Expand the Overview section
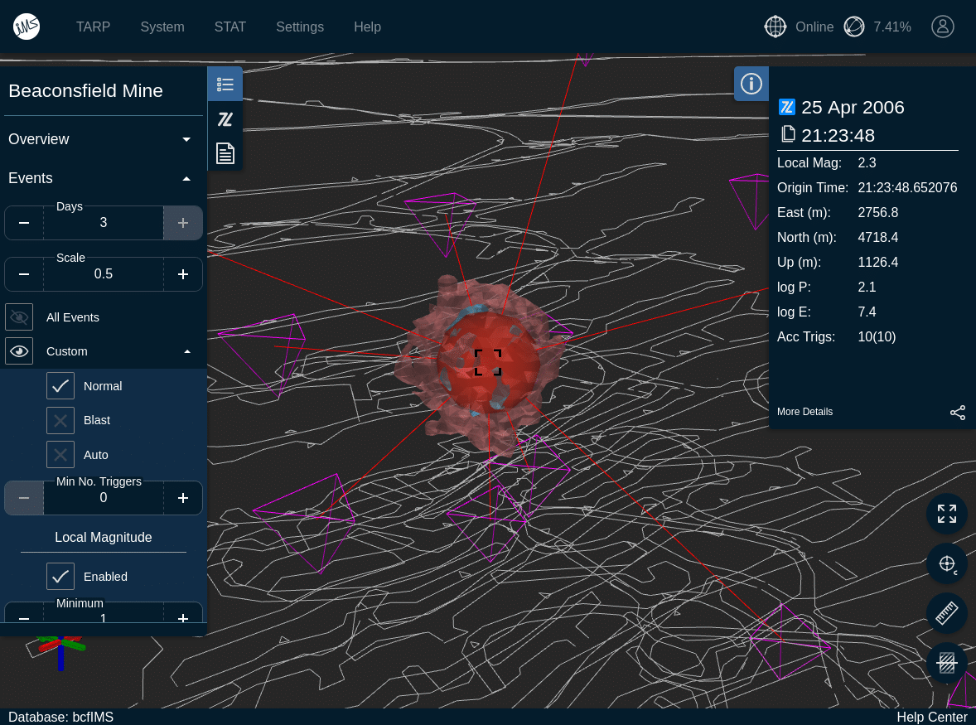The width and height of the screenshot is (976, 725). point(186,139)
